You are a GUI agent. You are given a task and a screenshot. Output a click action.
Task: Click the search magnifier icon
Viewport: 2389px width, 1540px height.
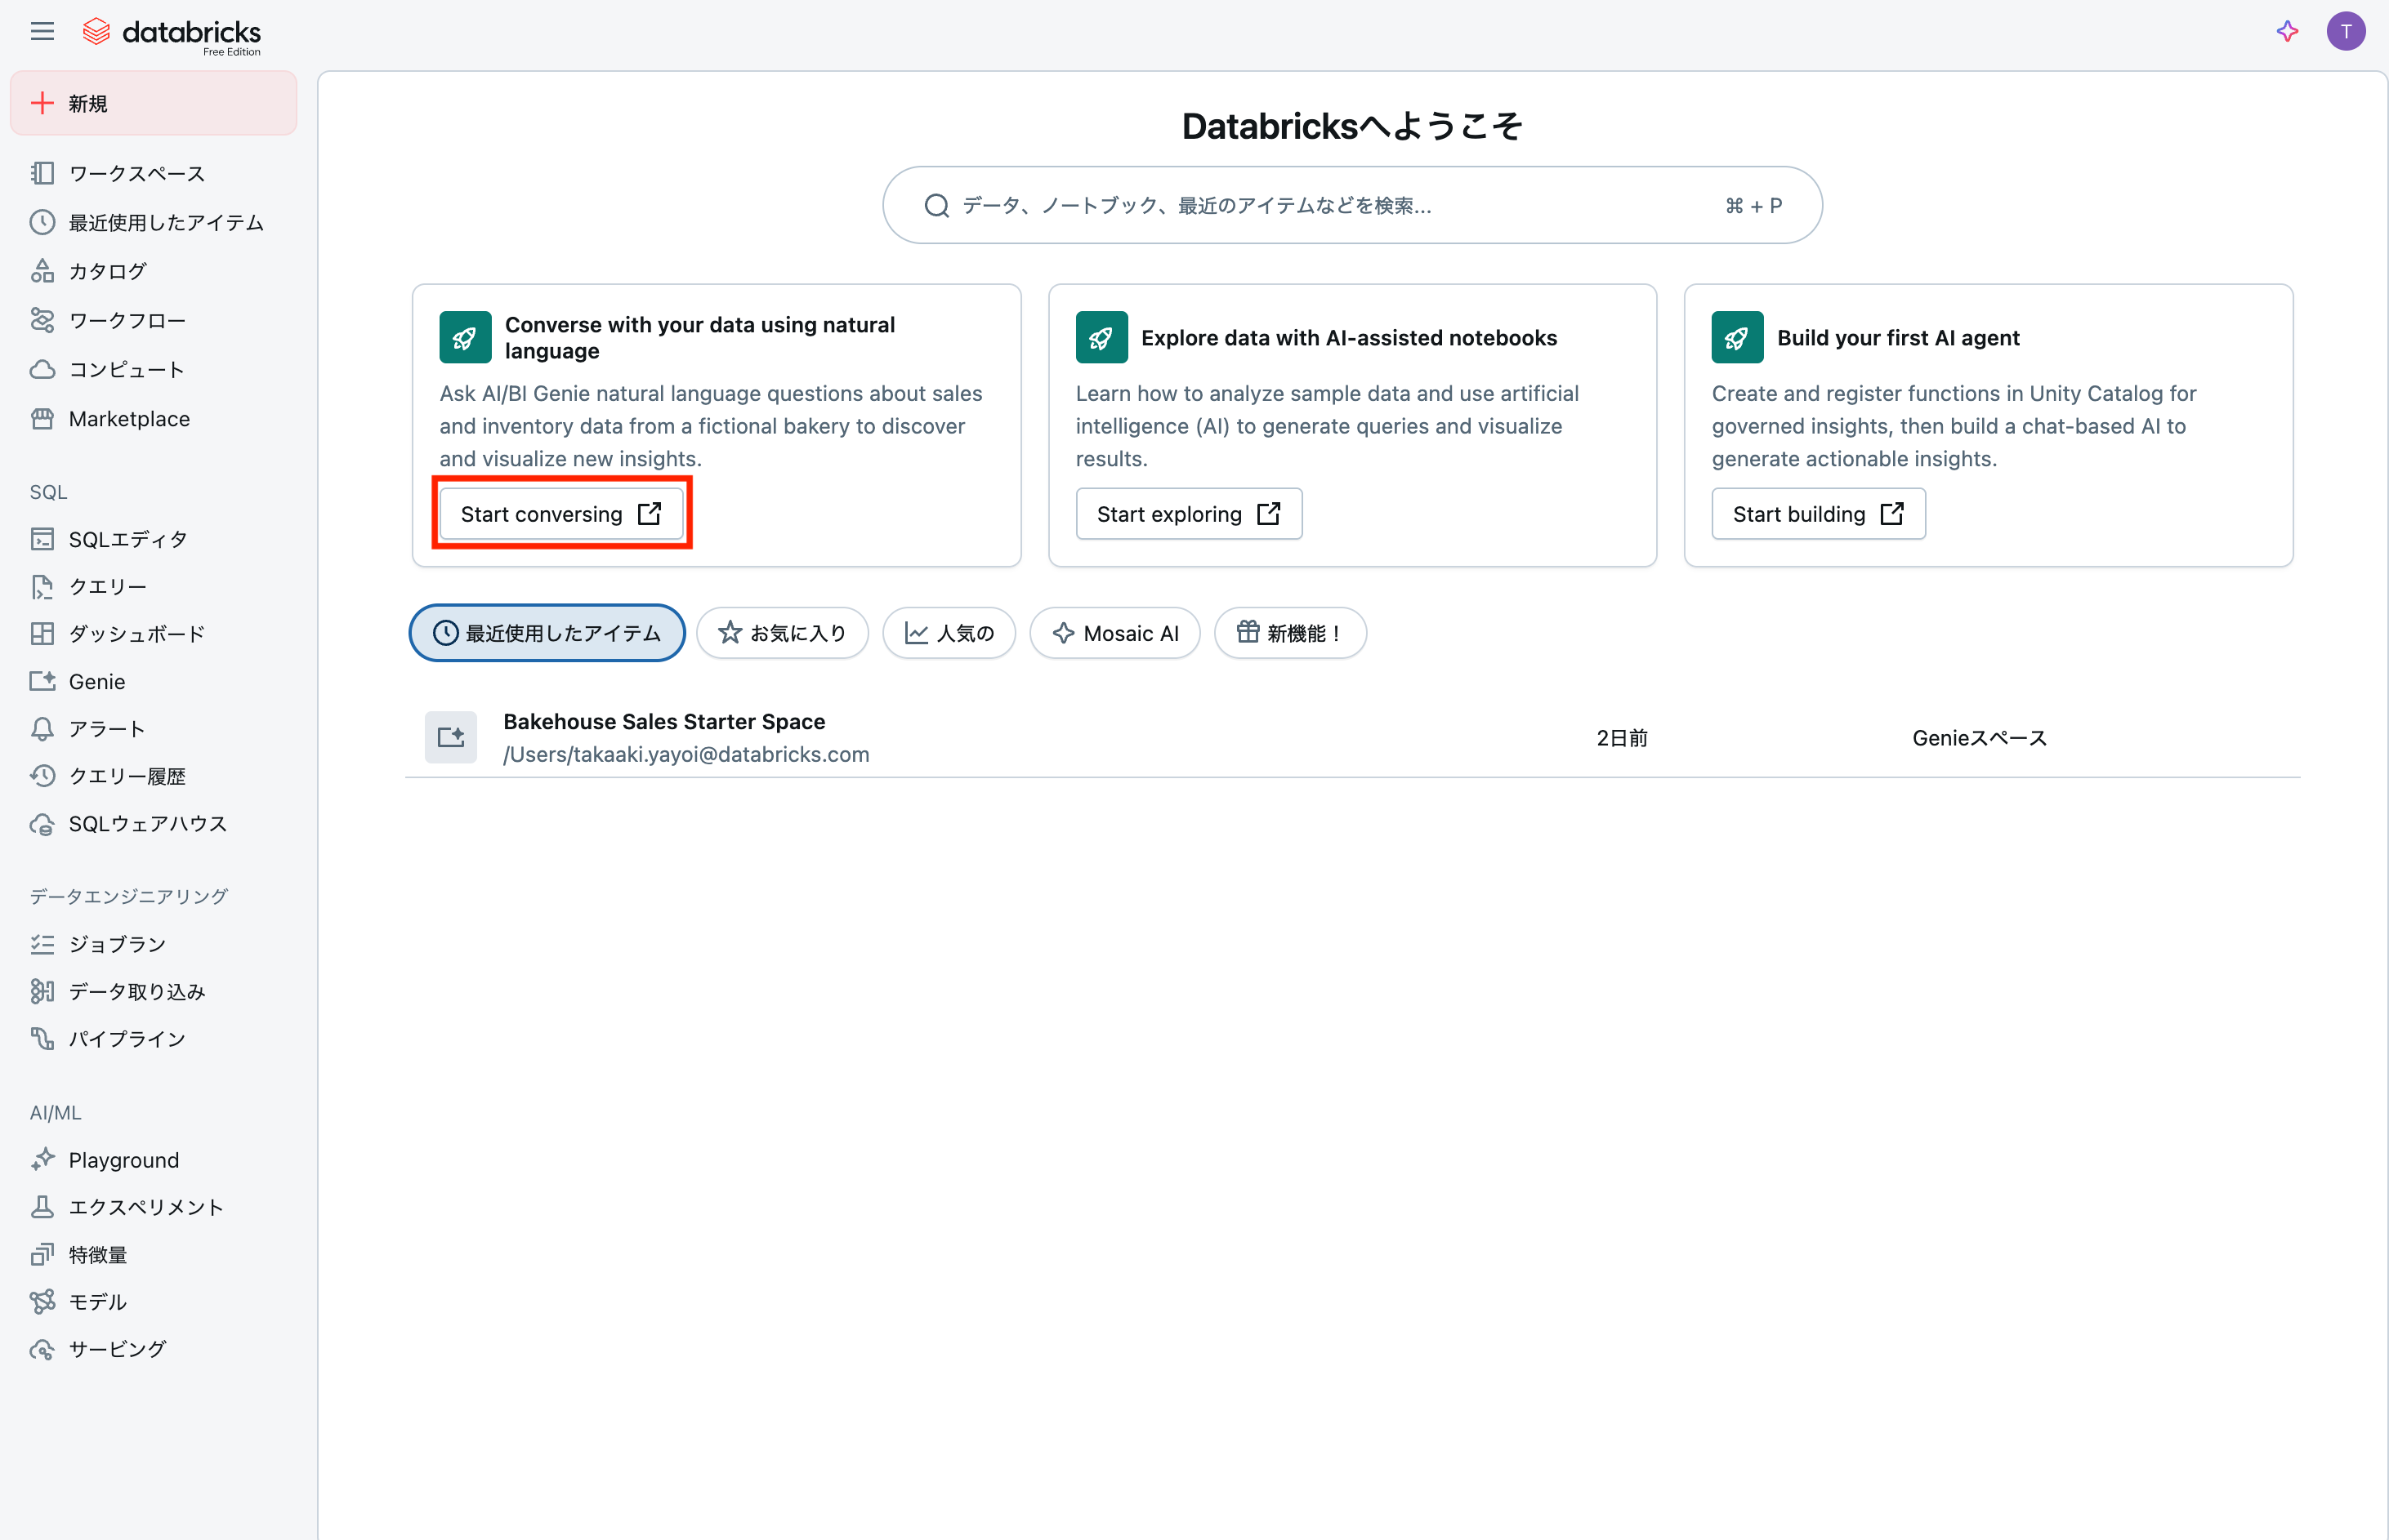936,205
